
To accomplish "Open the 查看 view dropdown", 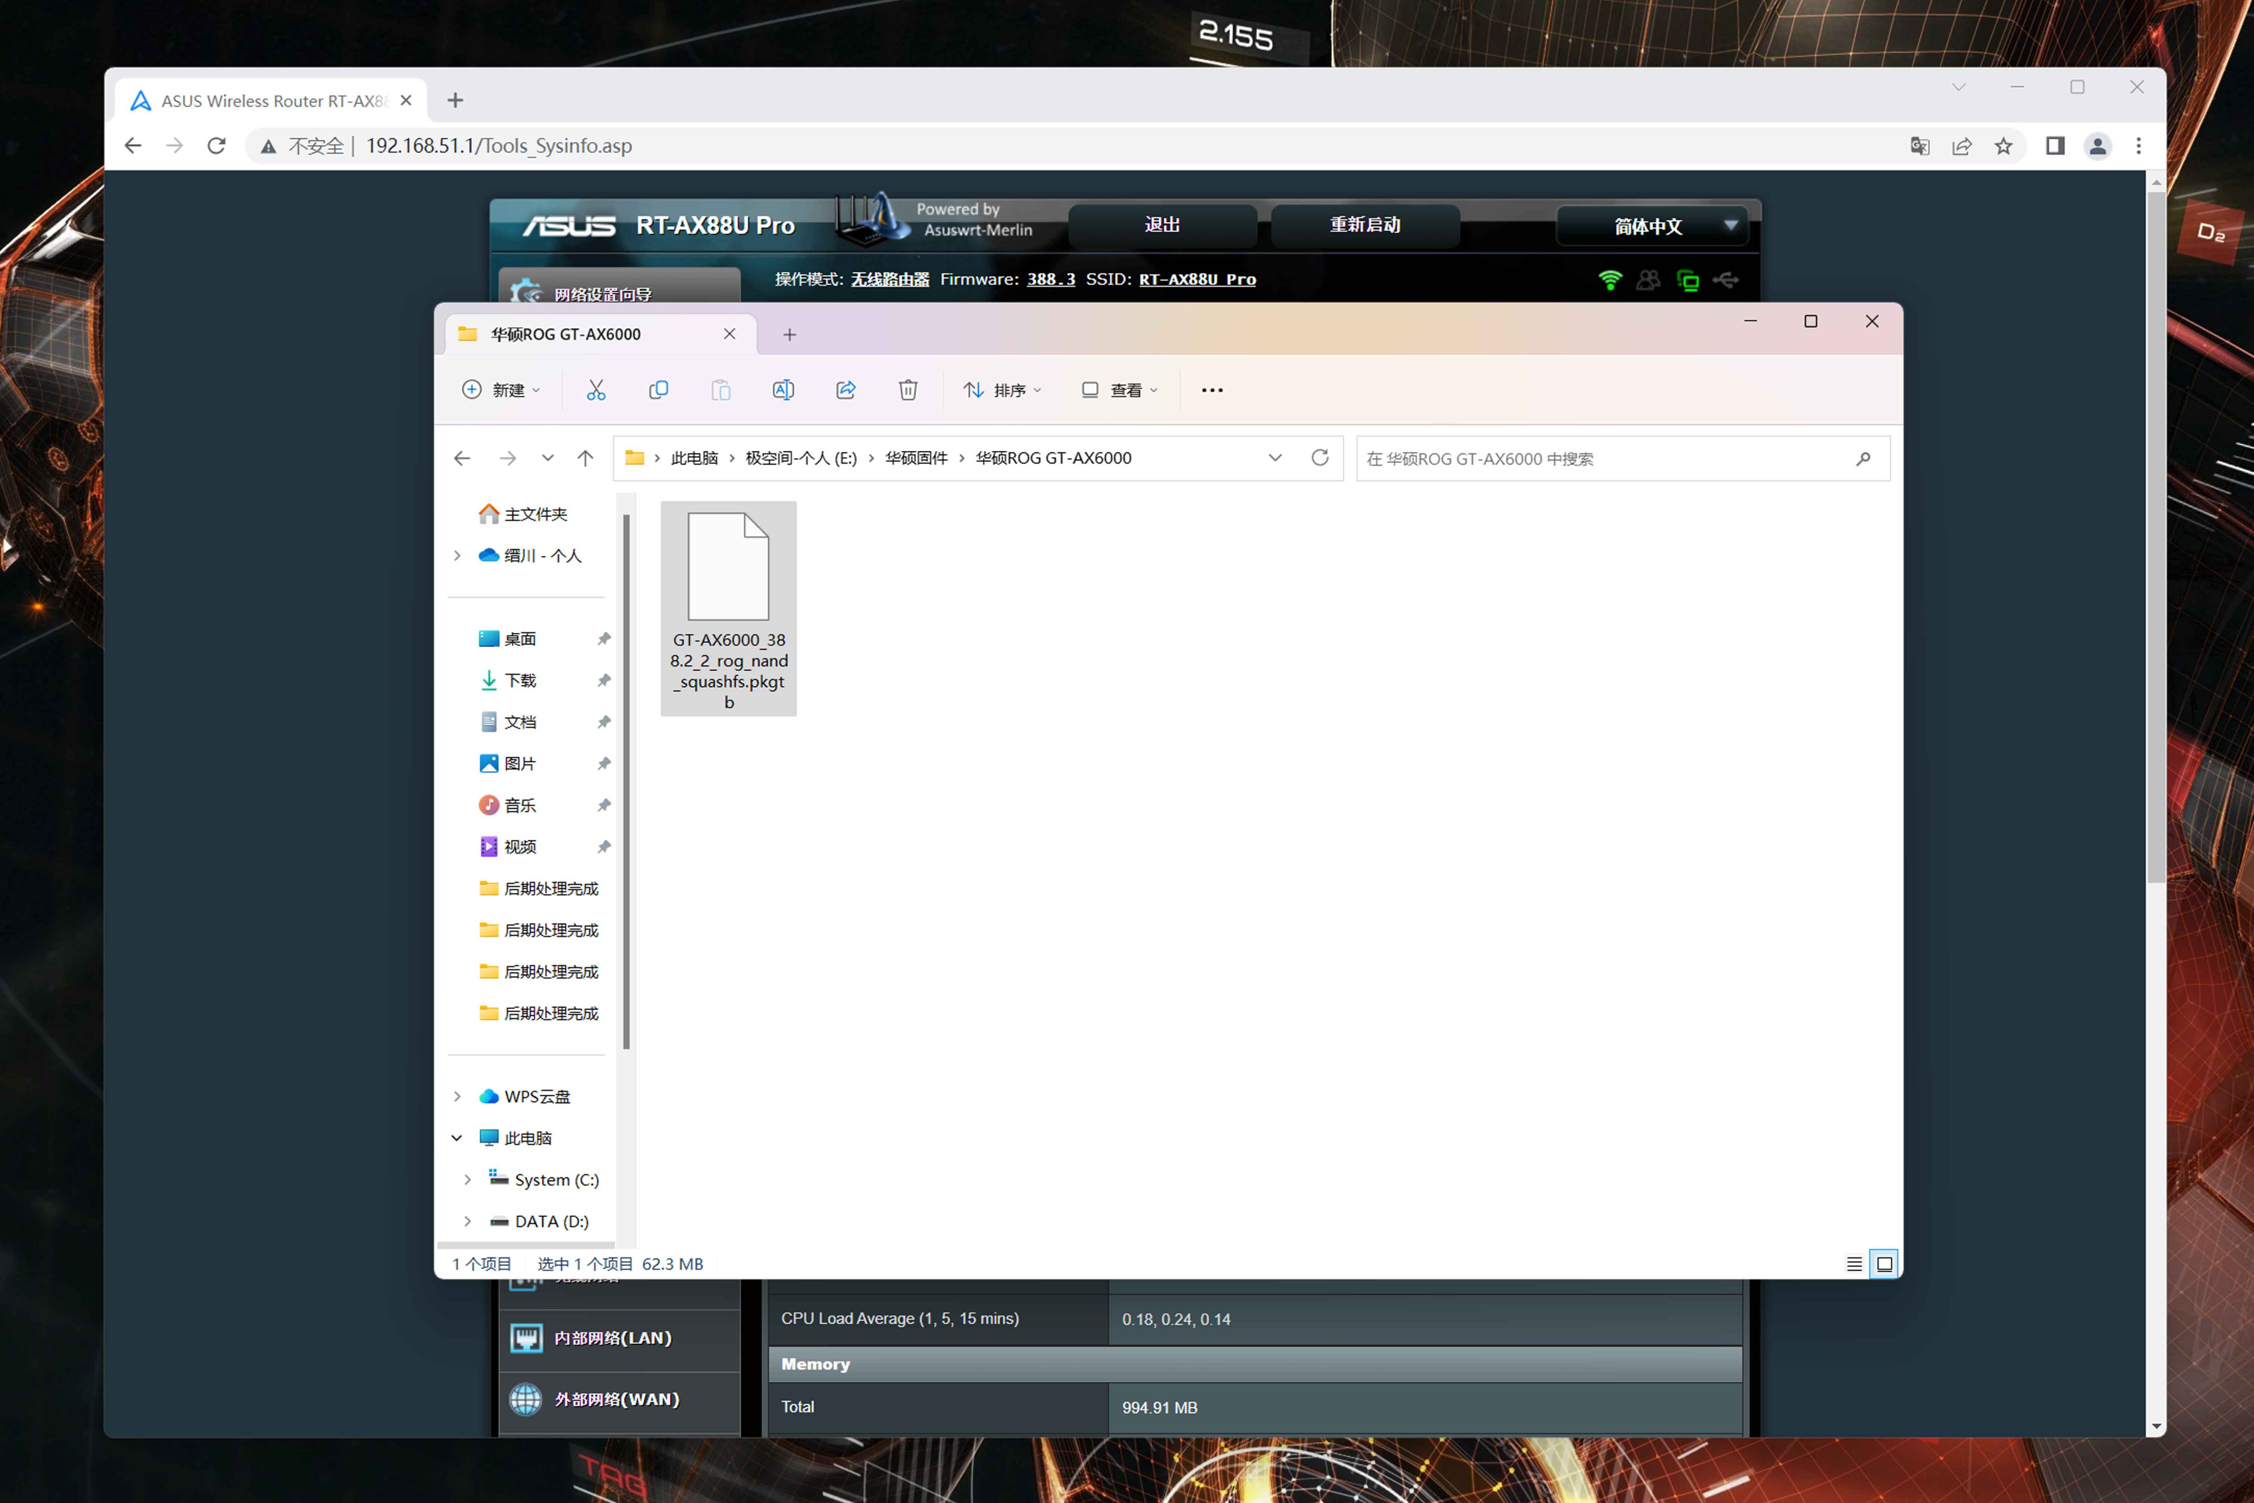I will tap(1119, 390).
